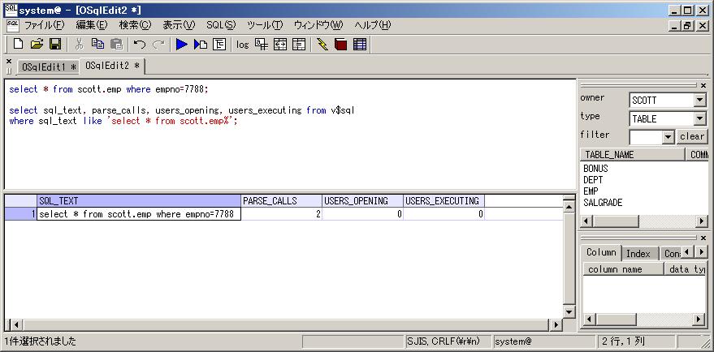
Task: Expand the owner dropdown showing SCOTT
Action: 699,101
